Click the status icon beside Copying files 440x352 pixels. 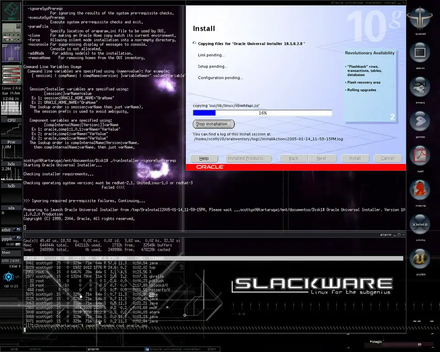point(194,43)
